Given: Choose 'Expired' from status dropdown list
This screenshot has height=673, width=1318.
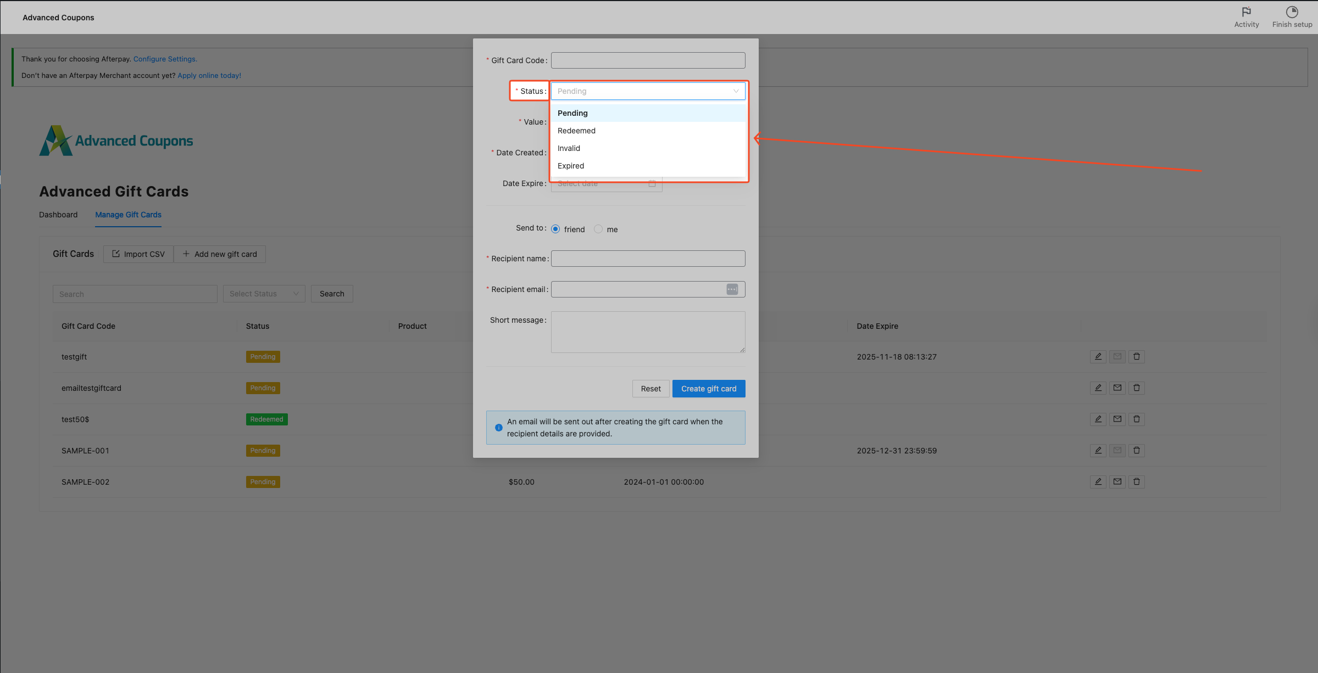Looking at the screenshot, I should (571, 166).
